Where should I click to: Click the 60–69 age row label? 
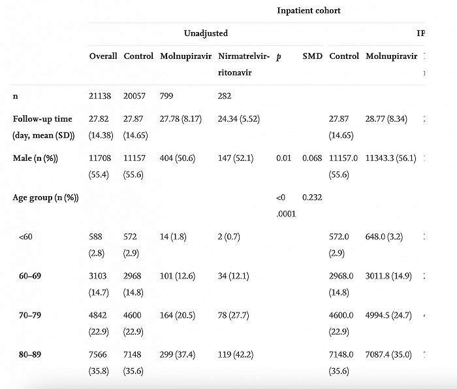tap(30, 276)
